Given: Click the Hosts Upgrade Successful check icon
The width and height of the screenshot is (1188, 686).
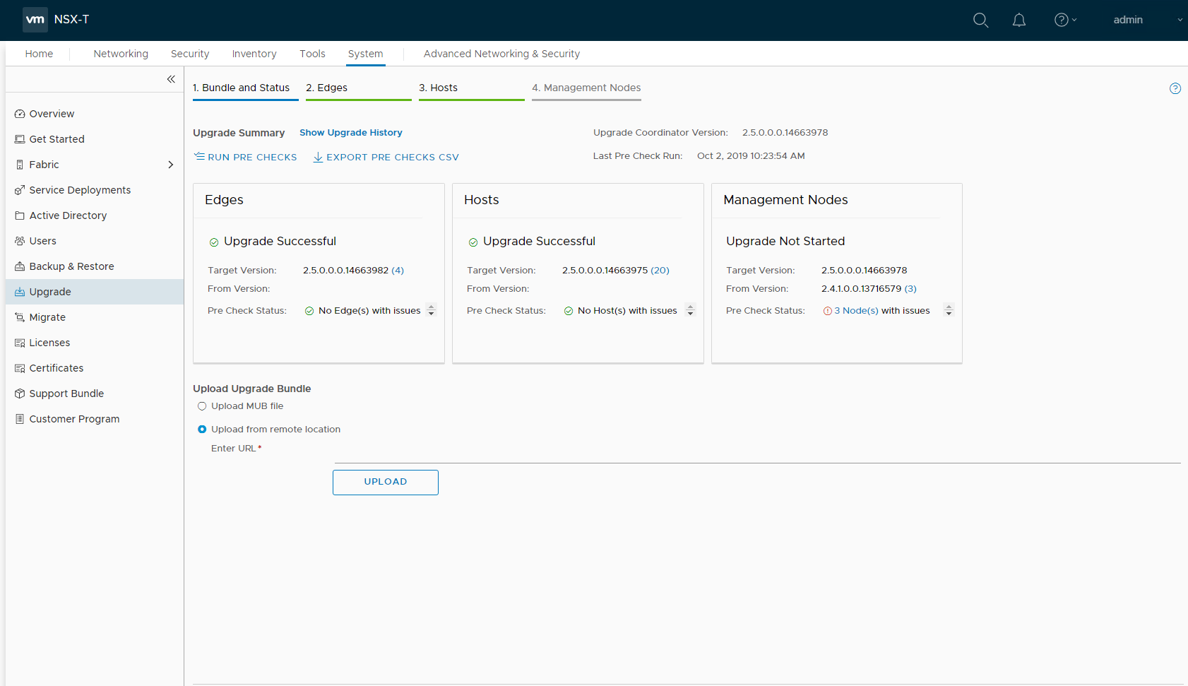Looking at the screenshot, I should (473, 242).
